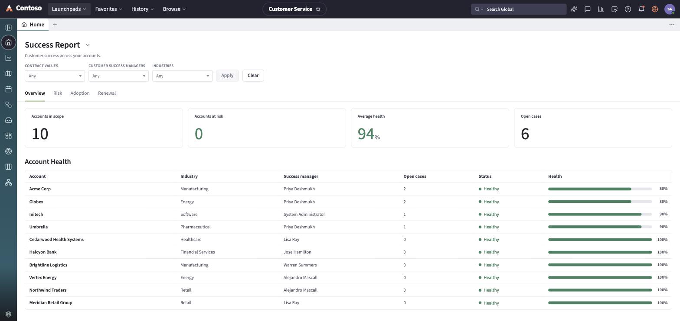
Task: Click the orange globe icon
Action: [x=655, y=9]
